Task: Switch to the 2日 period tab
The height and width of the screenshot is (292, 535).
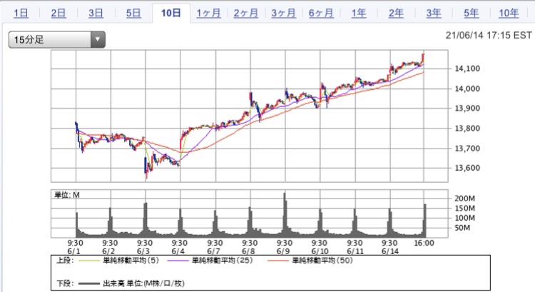Action: pyautogui.click(x=58, y=14)
